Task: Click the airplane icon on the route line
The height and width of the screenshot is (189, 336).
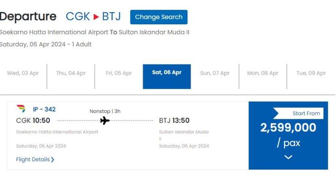Action: pyautogui.click(x=105, y=120)
